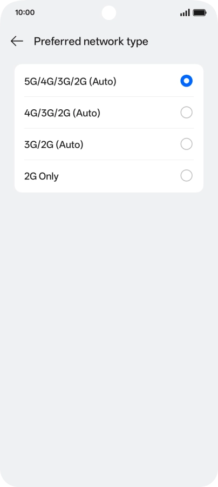Click the "Preferred network type" page title

91,41
